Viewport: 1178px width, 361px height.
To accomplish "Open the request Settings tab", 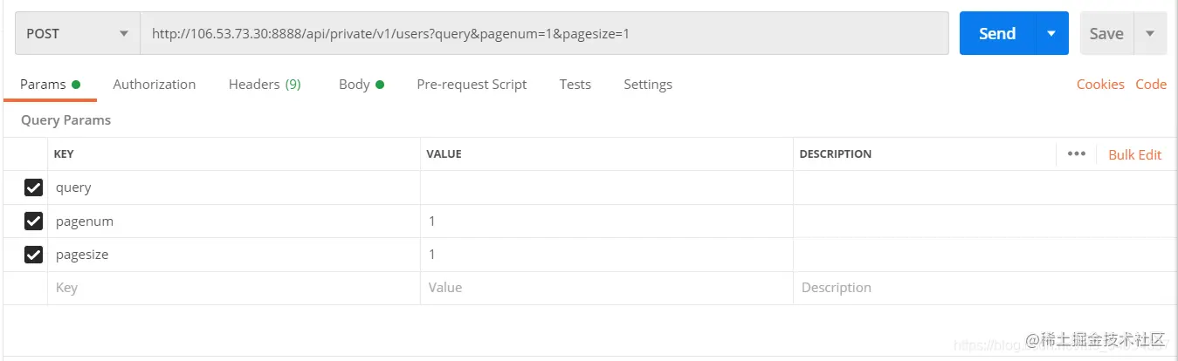I will [x=648, y=85].
